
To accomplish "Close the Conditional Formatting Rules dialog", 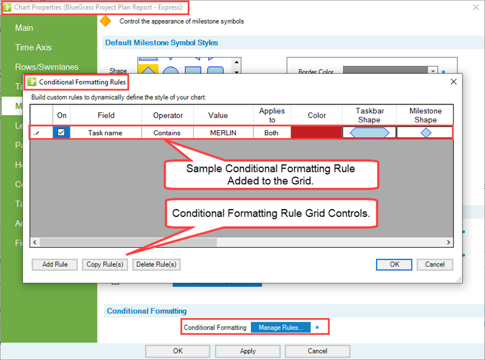I will 453,81.
